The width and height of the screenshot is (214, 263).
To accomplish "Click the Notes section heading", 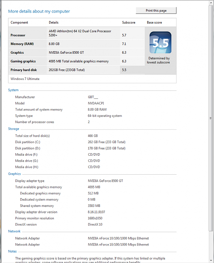I will coord(12,251).
